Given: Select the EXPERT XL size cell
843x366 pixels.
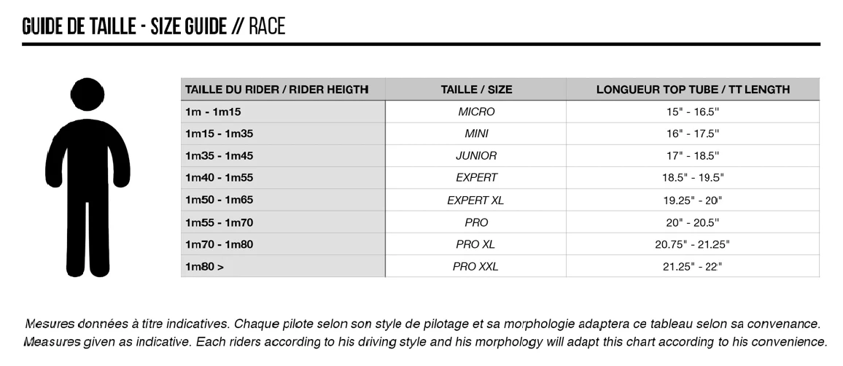Looking at the screenshot, I should [476, 200].
